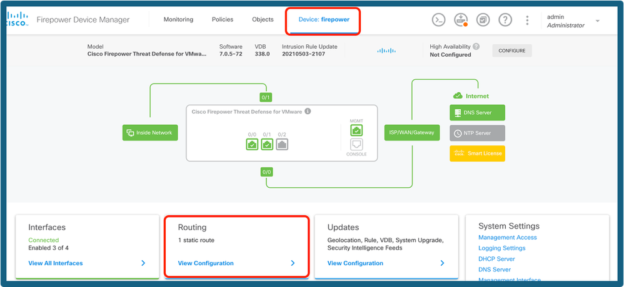Open the task list icon

point(483,20)
